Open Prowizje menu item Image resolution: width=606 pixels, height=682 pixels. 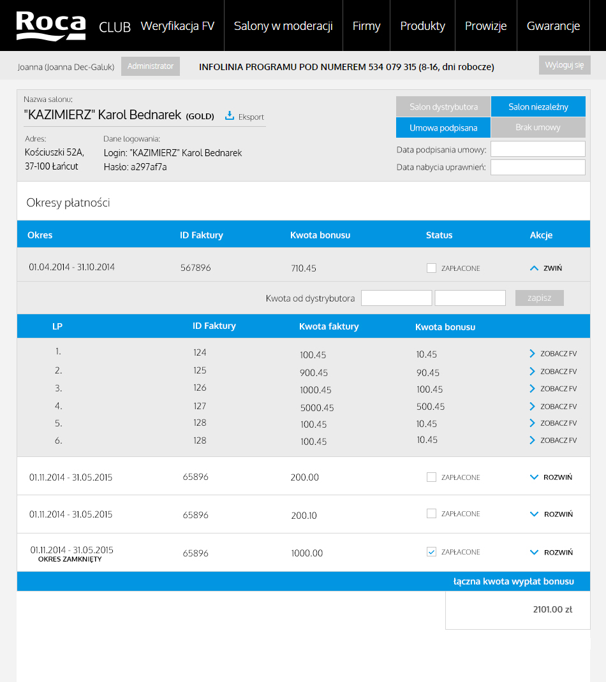click(x=486, y=25)
